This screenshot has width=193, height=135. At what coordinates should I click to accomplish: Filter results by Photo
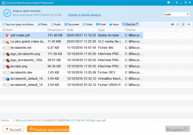42,24
